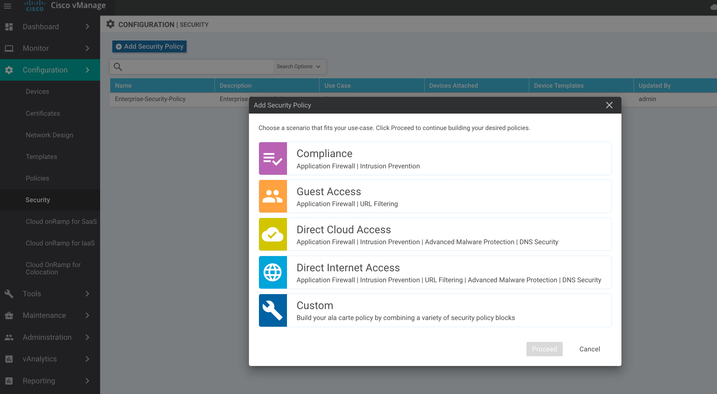Click the Cisco vManage title text
Viewport: 717px width, 394px height.
click(x=78, y=5)
